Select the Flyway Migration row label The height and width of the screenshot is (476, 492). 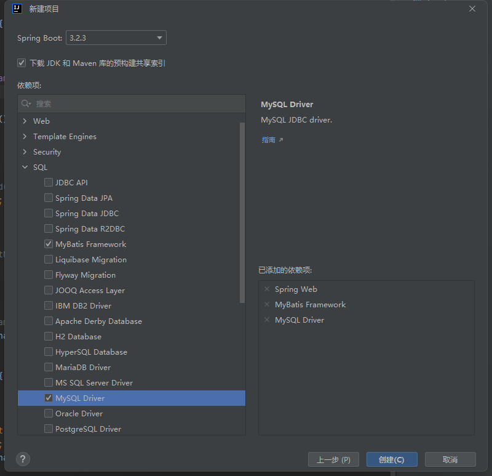coord(85,275)
